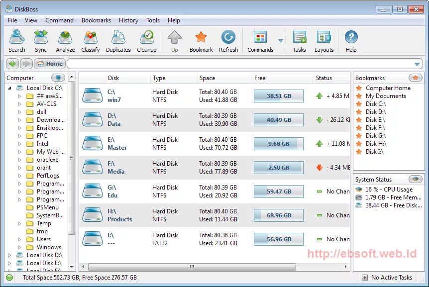The image size is (429, 287).
Task: Sort by the Space column header
Action: [224, 78]
